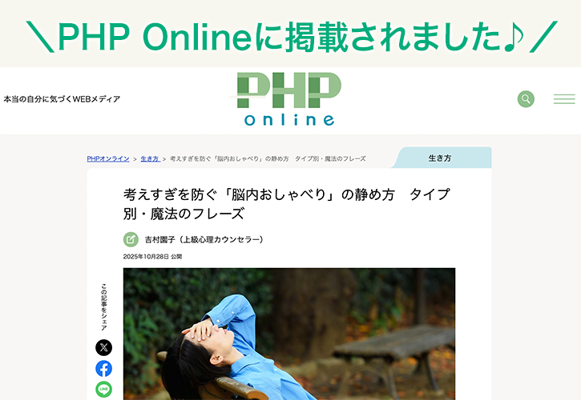Click the article photo of reclining person
581x400 pixels.
pos(289,334)
